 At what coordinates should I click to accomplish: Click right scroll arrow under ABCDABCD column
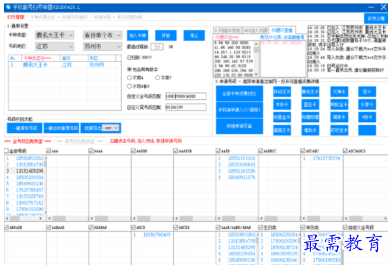pos(385,219)
